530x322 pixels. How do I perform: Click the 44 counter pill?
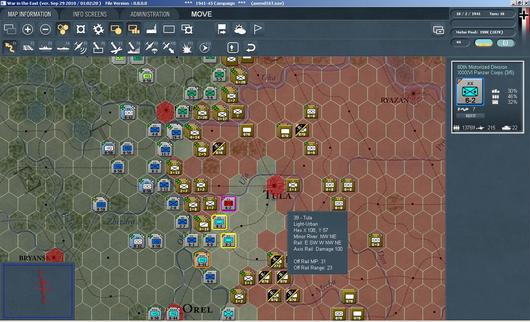click(x=460, y=43)
